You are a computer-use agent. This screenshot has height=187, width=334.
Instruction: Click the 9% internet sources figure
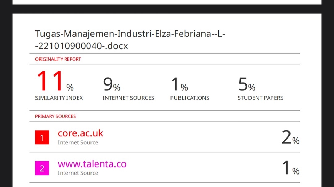[111, 84]
